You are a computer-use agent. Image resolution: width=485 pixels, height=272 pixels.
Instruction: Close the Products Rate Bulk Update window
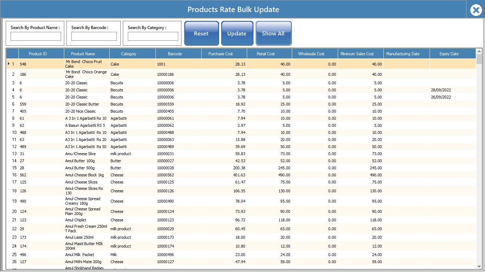coord(476,10)
